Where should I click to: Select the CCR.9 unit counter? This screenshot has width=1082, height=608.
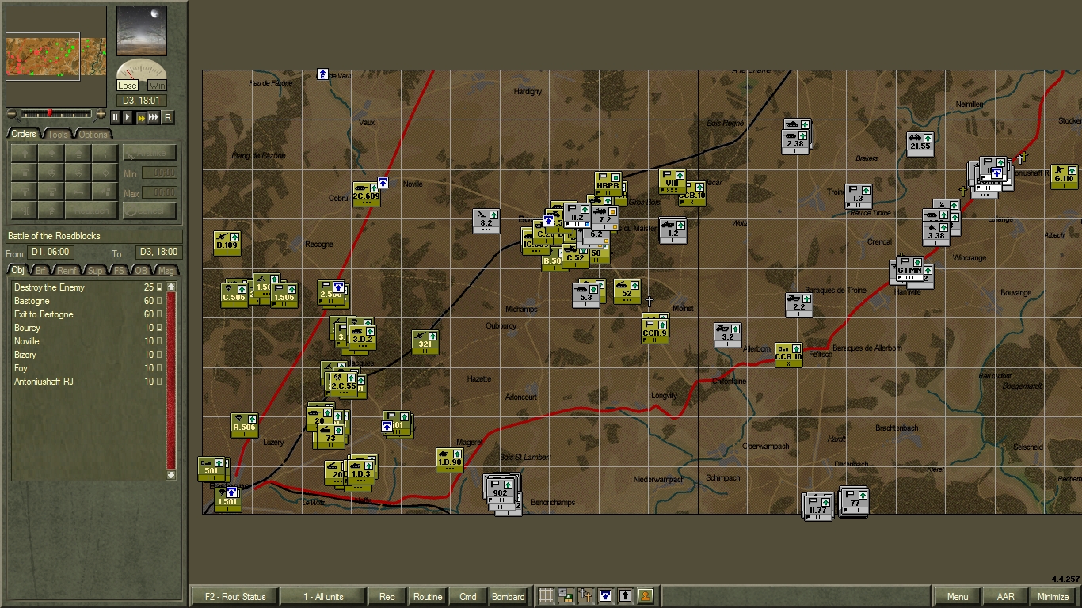coord(655,331)
